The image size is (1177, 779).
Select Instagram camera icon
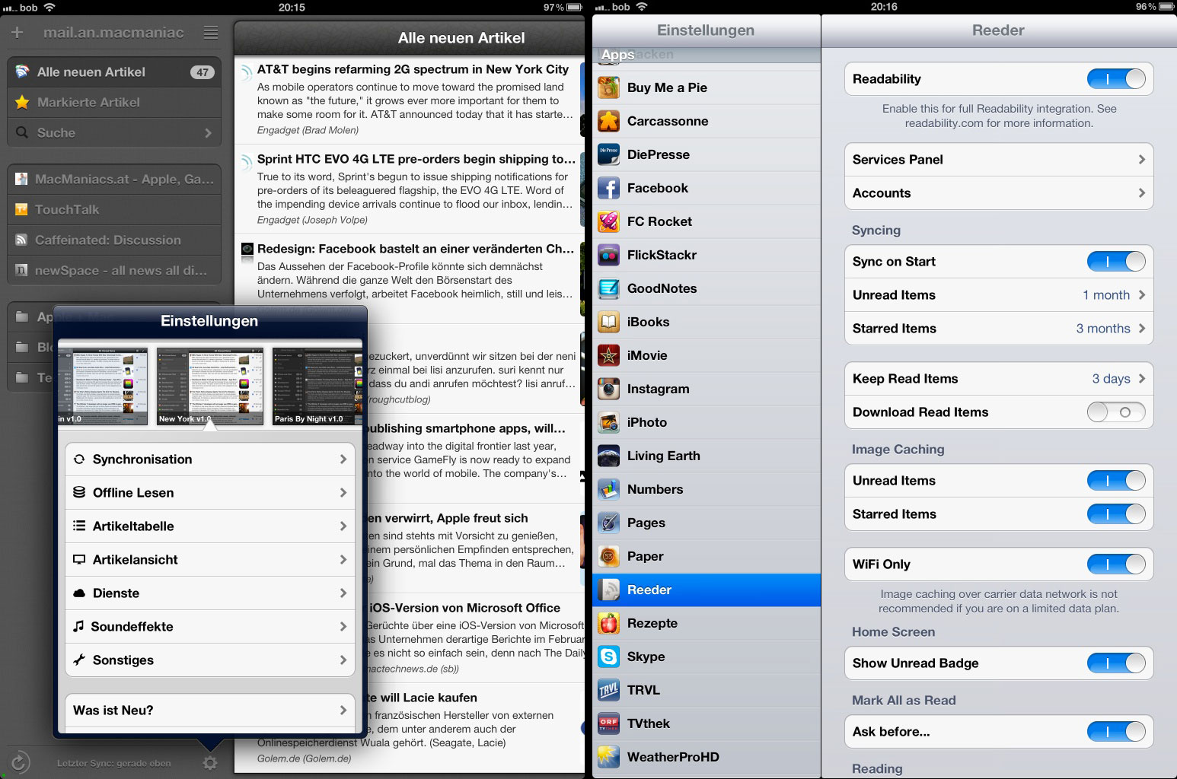(x=608, y=389)
